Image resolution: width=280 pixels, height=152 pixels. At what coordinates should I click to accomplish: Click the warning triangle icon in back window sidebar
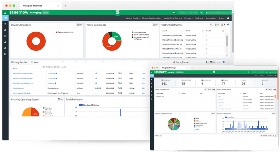point(5,42)
